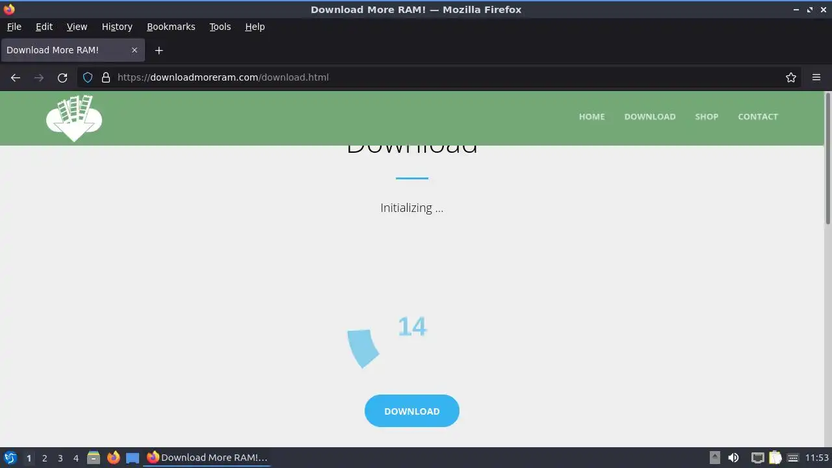Click the forward navigation arrow
832x468 pixels.
[39, 77]
